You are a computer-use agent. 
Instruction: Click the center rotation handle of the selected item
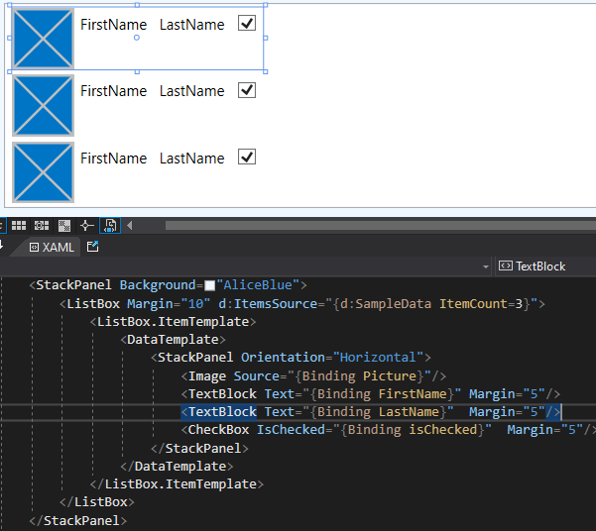click(x=137, y=38)
